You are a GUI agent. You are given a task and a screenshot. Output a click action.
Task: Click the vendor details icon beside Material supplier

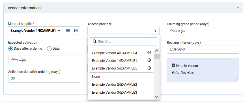click(x=76, y=31)
